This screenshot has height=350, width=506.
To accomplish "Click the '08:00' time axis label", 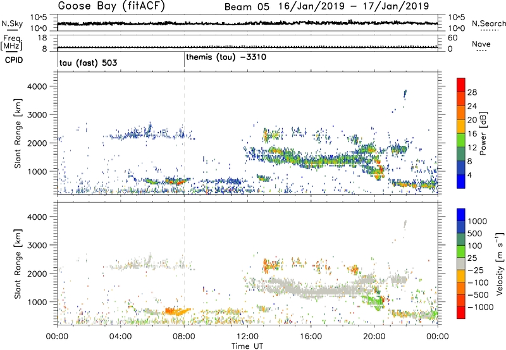I will 184,337.
